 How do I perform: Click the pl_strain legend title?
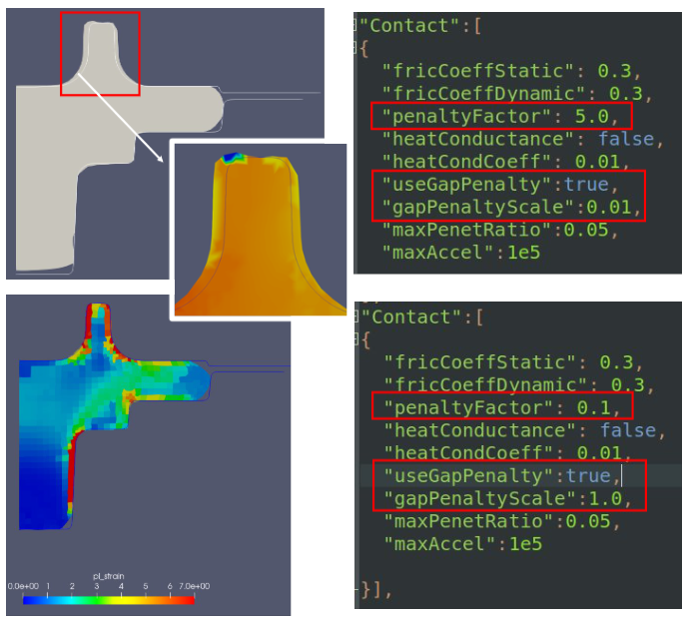[108, 576]
